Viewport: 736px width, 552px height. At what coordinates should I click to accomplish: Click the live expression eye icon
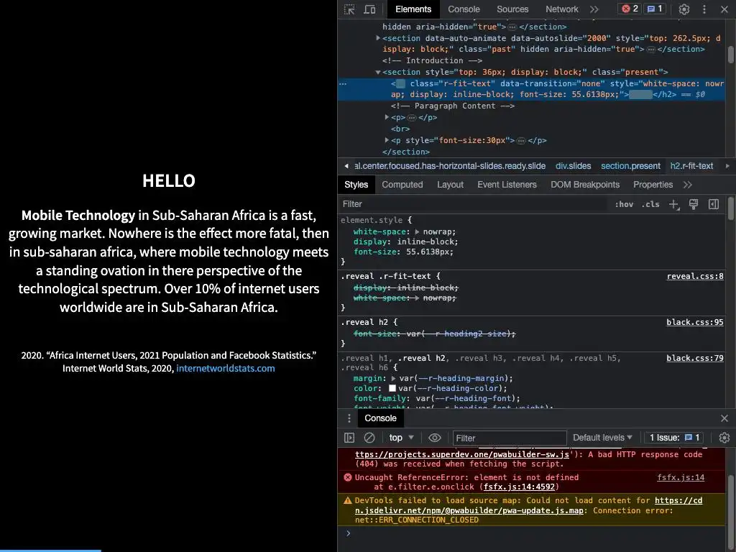point(435,438)
